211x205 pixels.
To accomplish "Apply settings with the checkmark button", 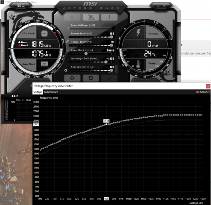I will [x=109, y=78].
